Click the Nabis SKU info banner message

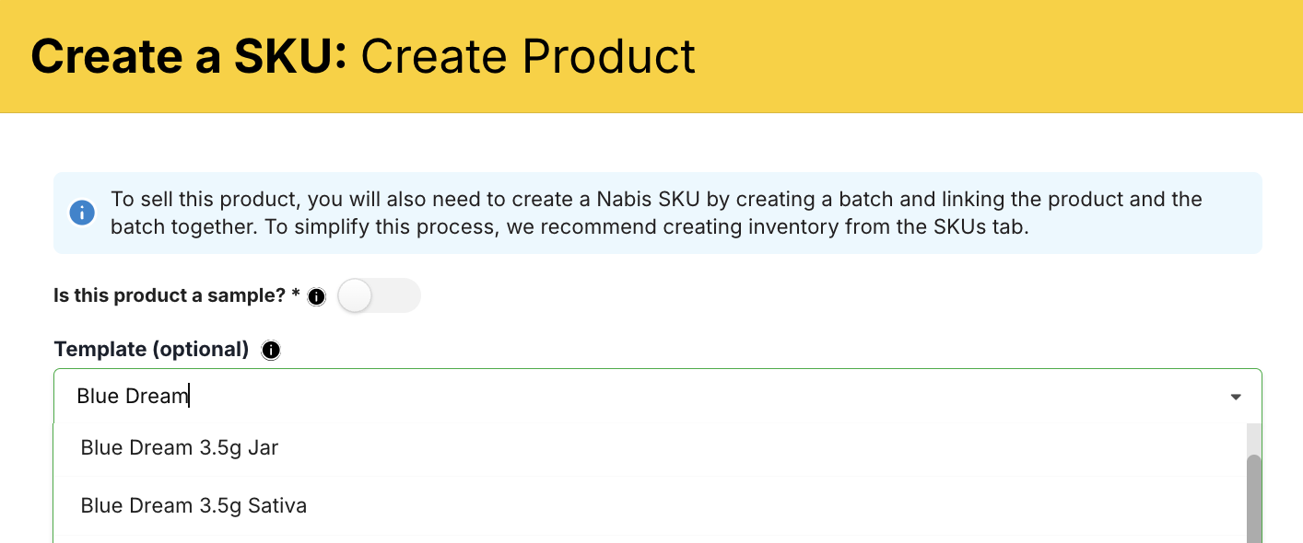(656, 200)
